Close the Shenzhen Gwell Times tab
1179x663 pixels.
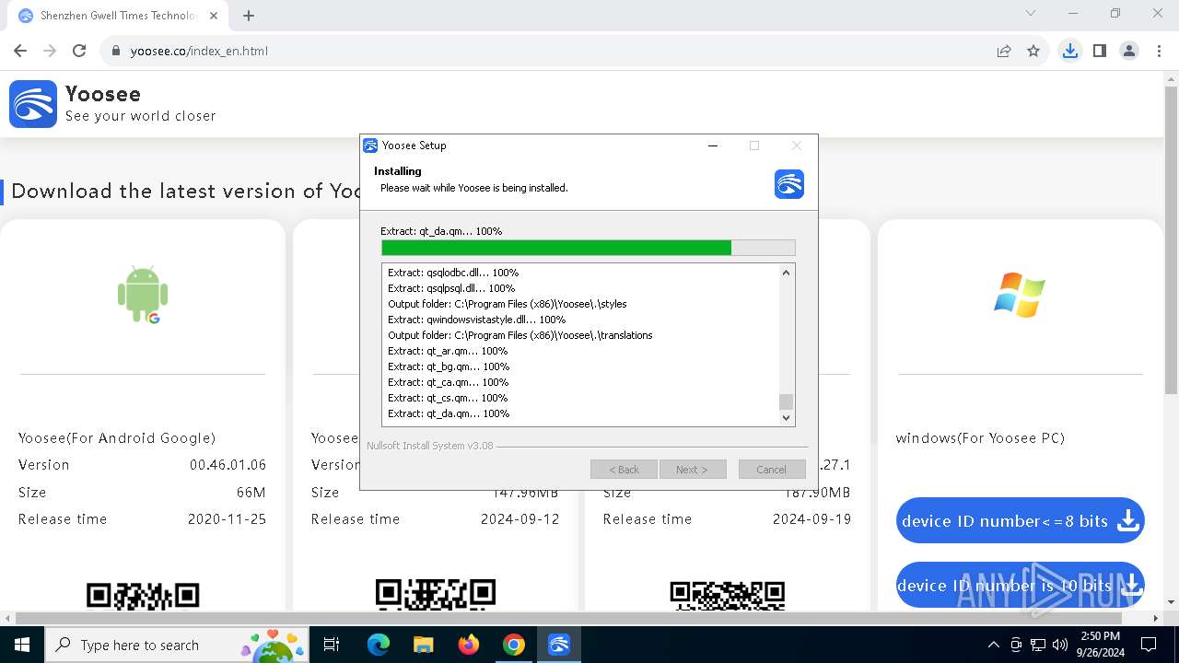[x=214, y=16]
